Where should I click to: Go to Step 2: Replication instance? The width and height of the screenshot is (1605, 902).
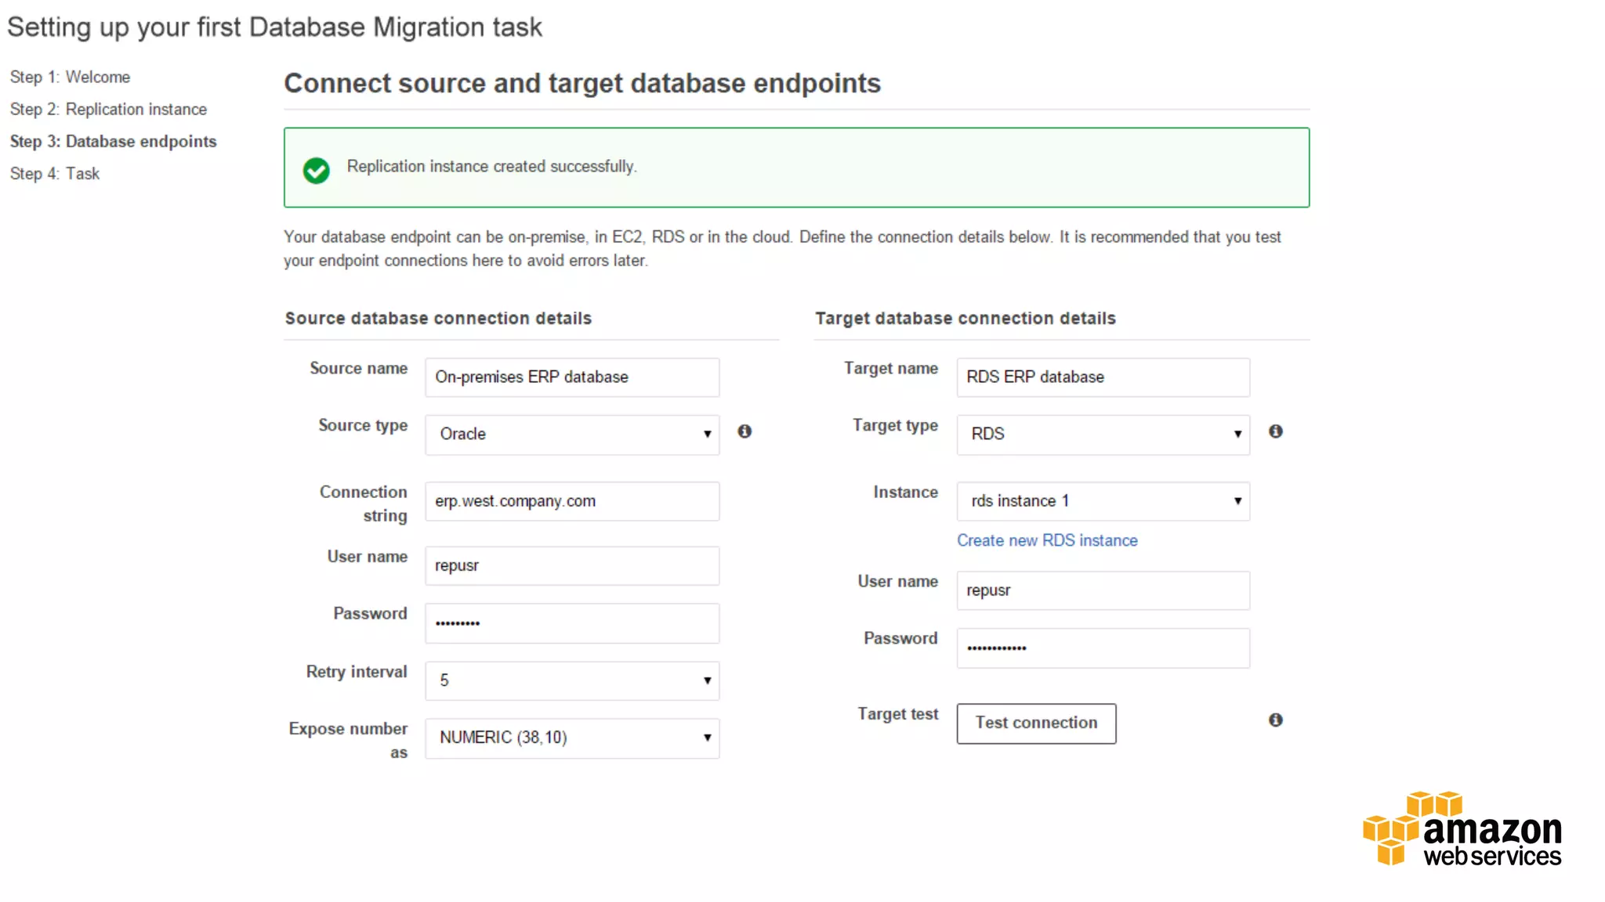(108, 109)
